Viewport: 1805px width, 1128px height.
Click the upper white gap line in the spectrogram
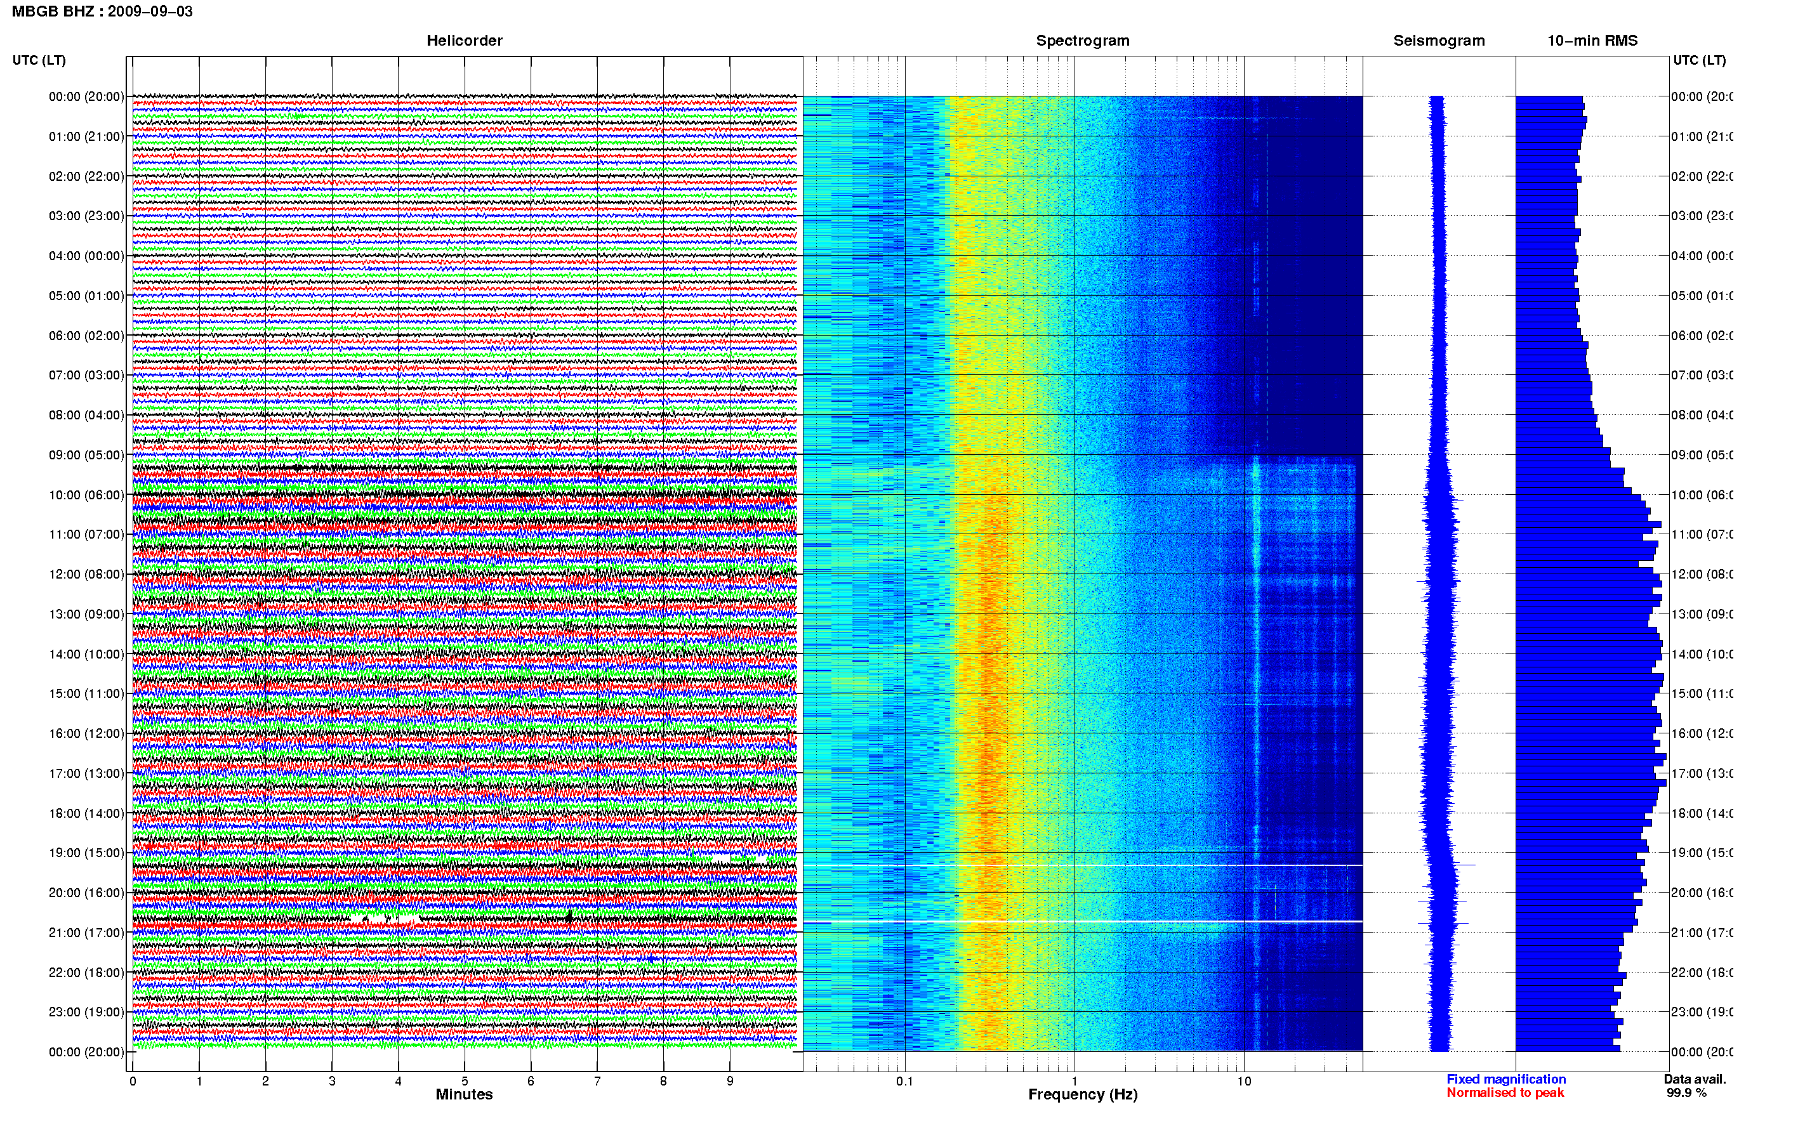[1083, 865]
